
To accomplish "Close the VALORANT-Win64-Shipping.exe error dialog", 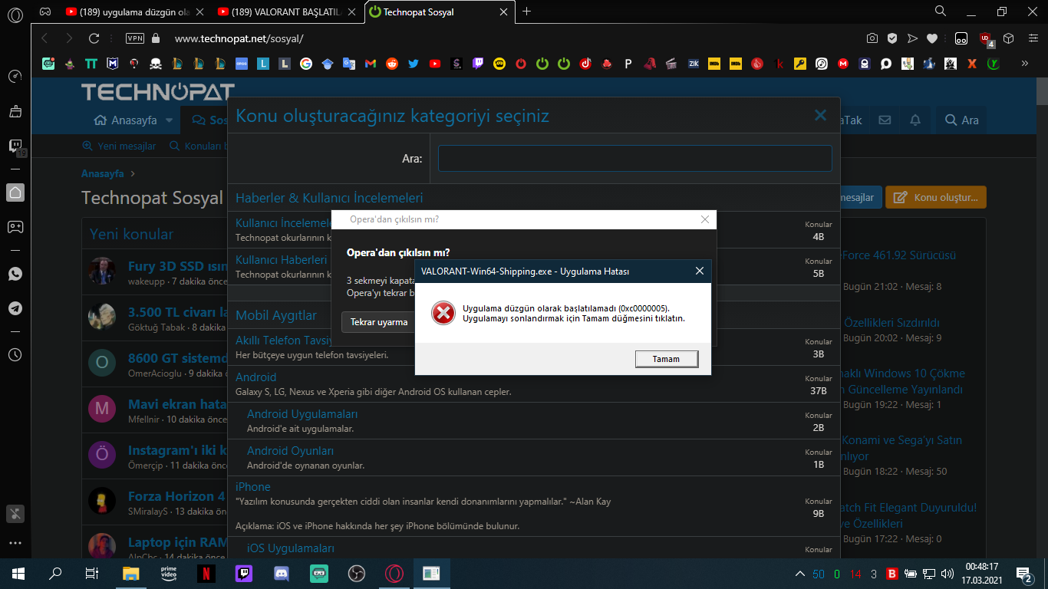I will 699,271.
